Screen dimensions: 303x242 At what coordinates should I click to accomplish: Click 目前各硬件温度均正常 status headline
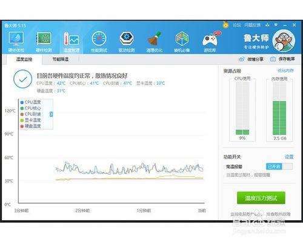tap(82, 76)
